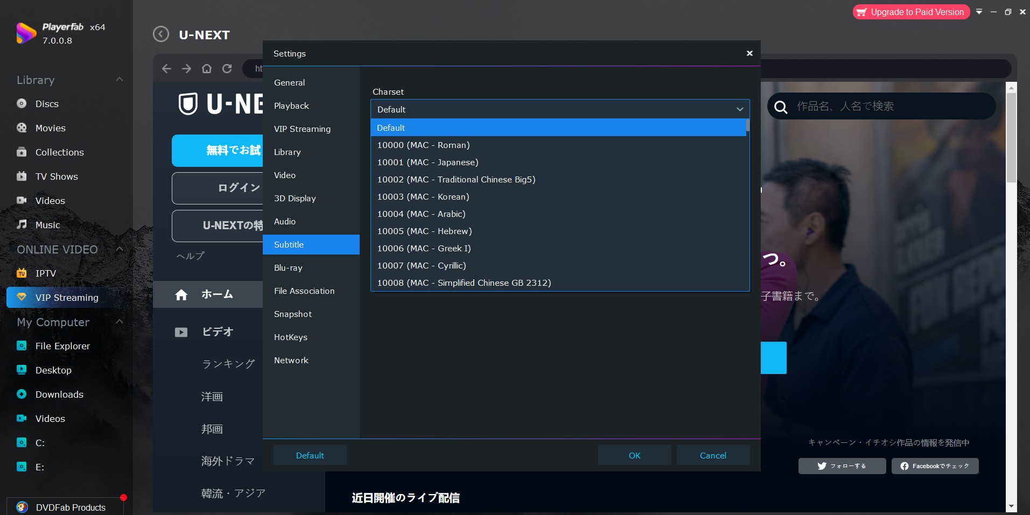1030x515 pixels.
Task: Click the Videos camera icon under Library
Action: tap(22, 200)
